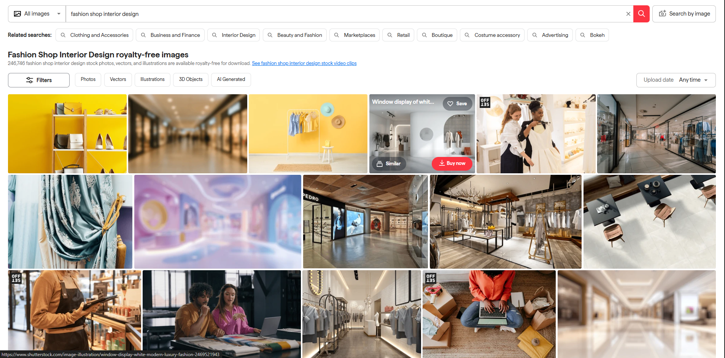Screen dimensions: 725x358
Task: Save the white window display image
Action: point(457,103)
